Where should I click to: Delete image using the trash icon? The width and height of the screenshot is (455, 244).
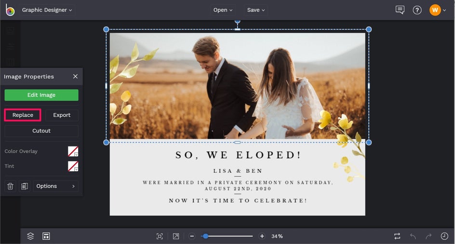point(10,186)
